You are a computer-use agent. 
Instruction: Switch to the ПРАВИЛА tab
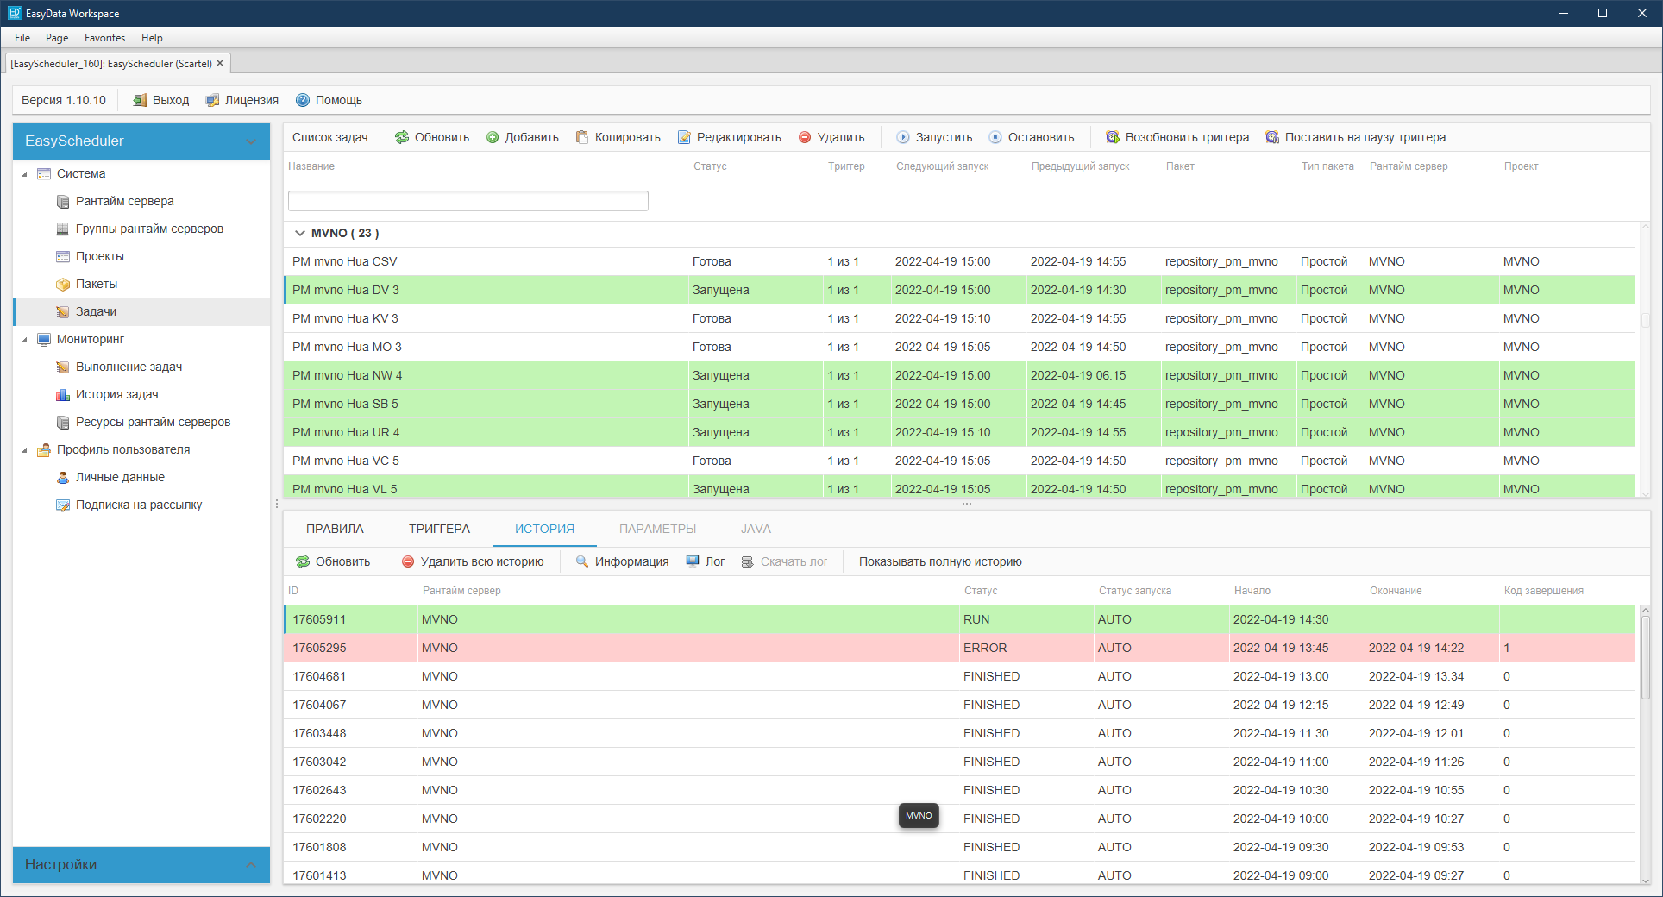(335, 529)
